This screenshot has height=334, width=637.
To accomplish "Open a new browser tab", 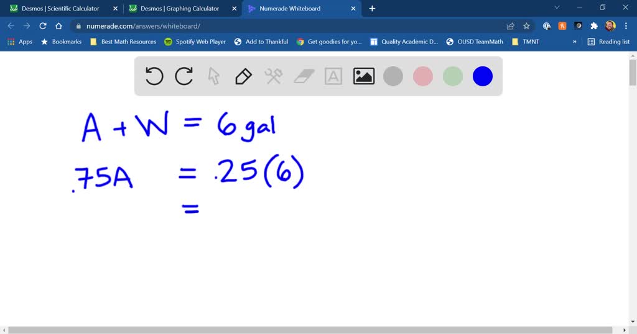I will coord(372,9).
